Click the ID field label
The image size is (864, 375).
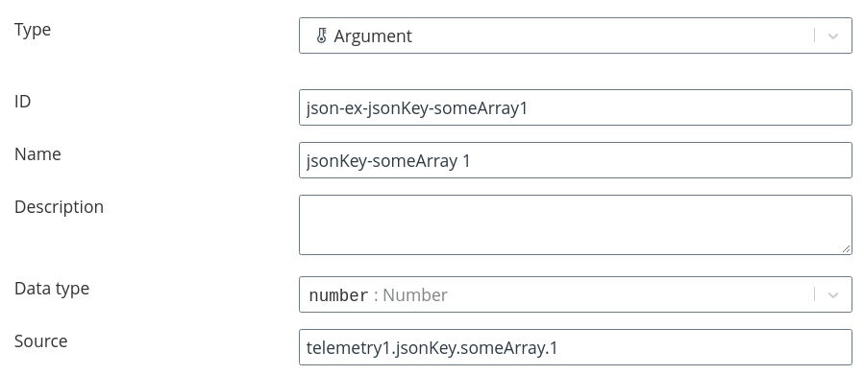pos(23,101)
